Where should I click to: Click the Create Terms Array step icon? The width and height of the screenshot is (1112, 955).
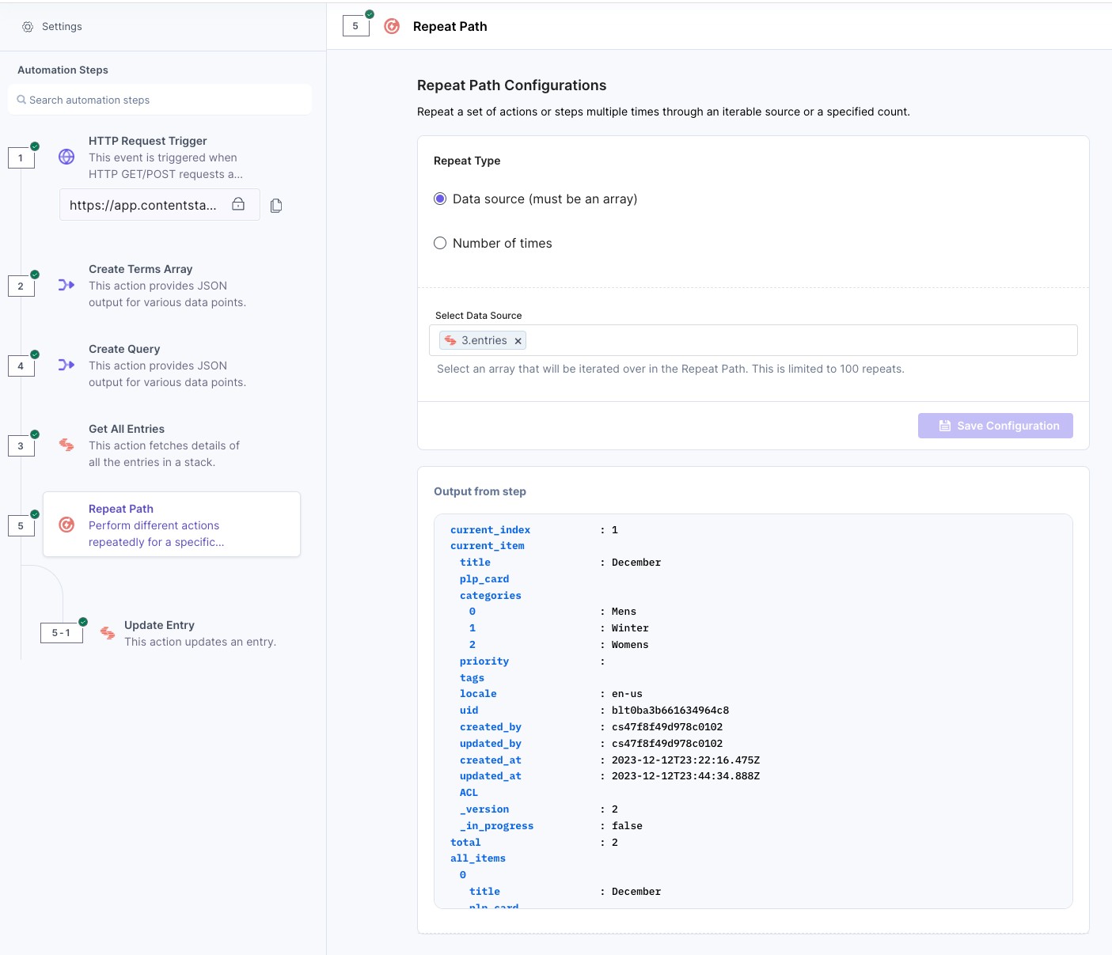coord(66,285)
